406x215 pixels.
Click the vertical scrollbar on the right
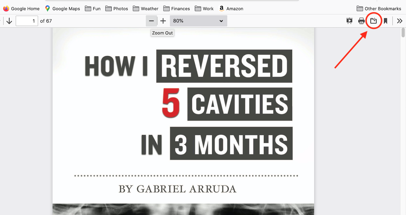coord(403,32)
